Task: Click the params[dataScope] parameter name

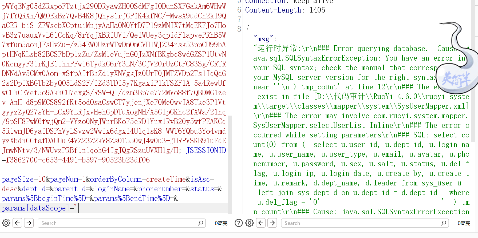Action: click(36, 208)
